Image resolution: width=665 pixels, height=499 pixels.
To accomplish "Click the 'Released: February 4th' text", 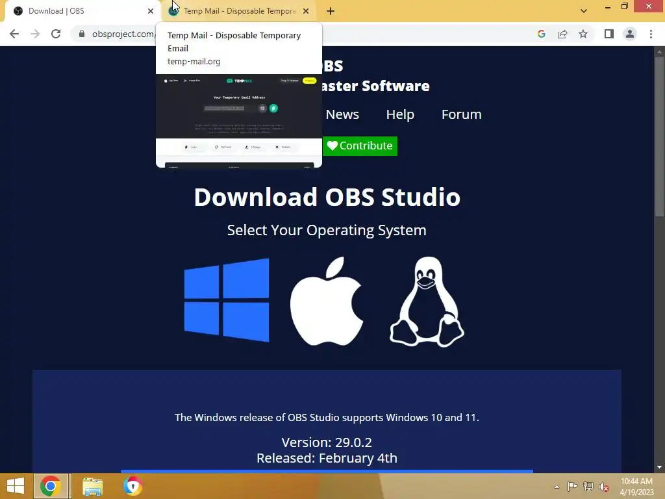I will pyautogui.click(x=327, y=458).
